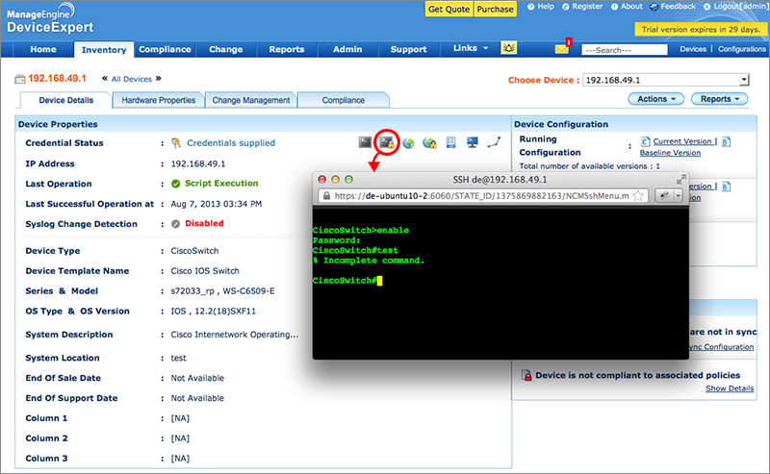The width and height of the screenshot is (770, 474).
Task: Open the Running Current Version link
Action: [x=682, y=141]
